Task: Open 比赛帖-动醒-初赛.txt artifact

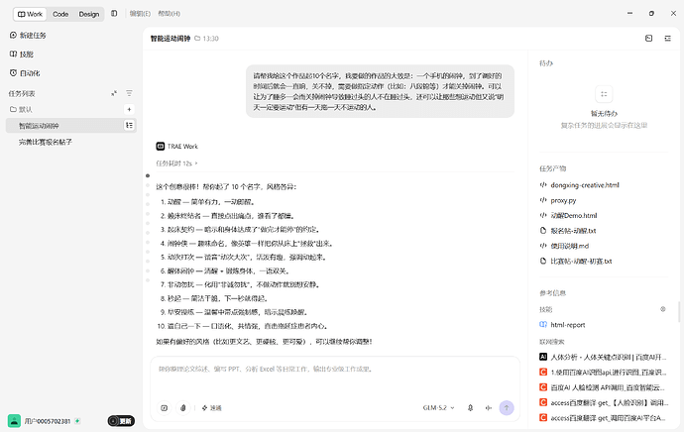Action: pyautogui.click(x=581, y=262)
